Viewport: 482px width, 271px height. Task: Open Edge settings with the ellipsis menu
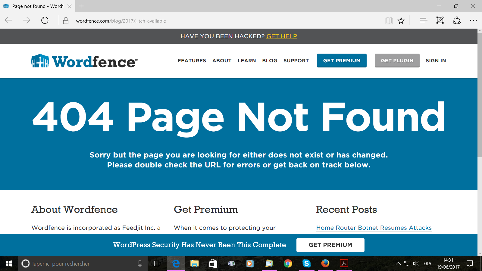(x=474, y=20)
